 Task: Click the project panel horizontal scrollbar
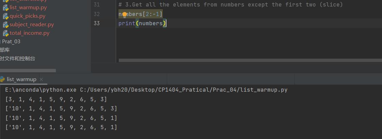[27, 71]
